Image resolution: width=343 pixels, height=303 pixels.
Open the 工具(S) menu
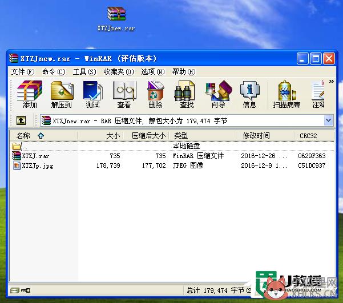click(x=84, y=72)
